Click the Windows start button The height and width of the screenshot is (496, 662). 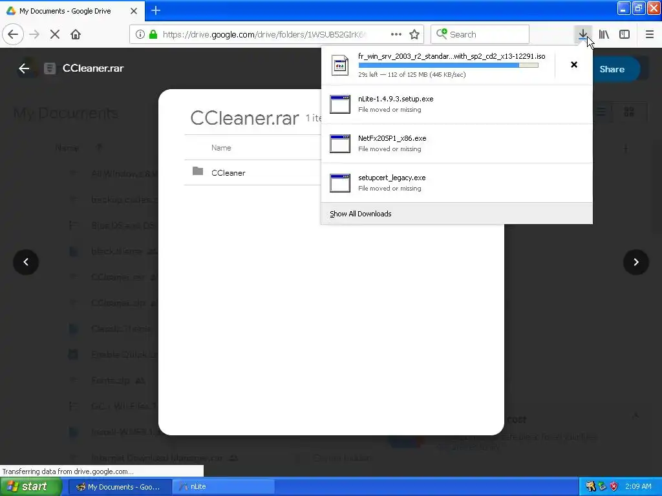click(x=31, y=487)
